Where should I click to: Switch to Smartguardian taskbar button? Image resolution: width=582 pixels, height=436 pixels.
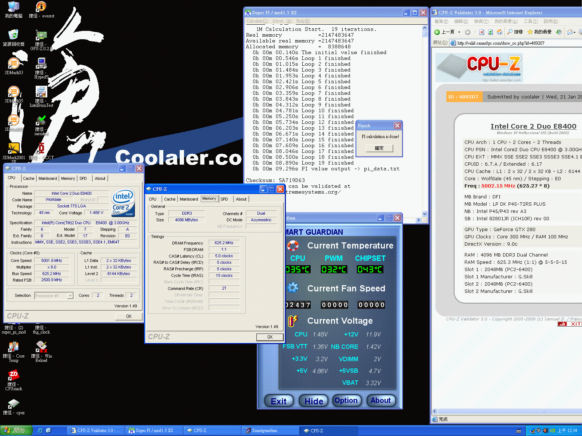coord(270,431)
